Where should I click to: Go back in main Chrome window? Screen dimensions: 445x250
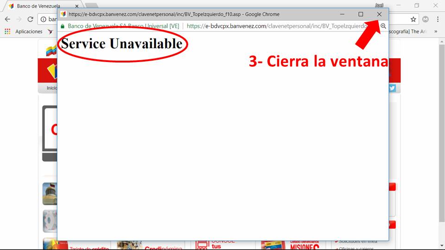click(8, 19)
